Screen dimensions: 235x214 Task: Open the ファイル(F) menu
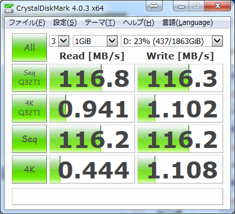click(x=27, y=23)
